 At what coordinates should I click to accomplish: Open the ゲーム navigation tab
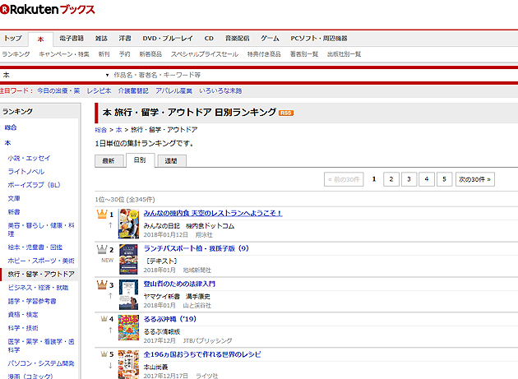(270, 39)
